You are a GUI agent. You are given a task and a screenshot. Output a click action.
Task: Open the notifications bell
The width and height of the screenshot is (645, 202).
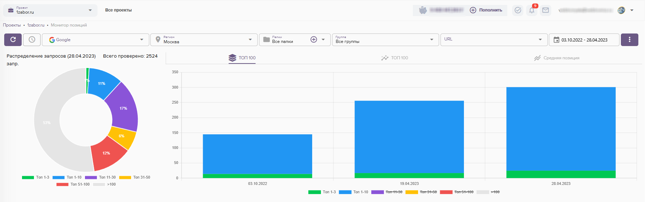(532, 10)
